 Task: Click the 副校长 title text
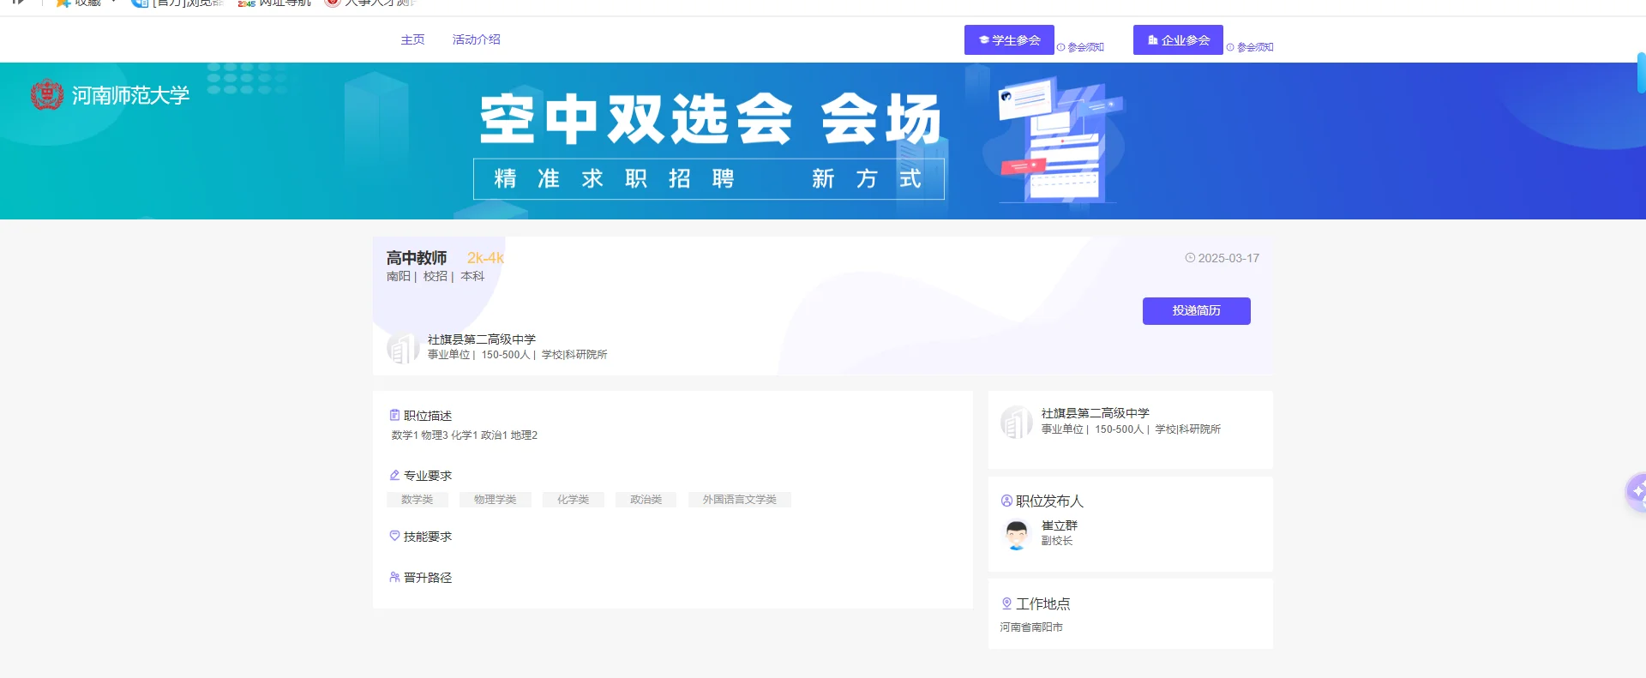(x=1057, y=541)
